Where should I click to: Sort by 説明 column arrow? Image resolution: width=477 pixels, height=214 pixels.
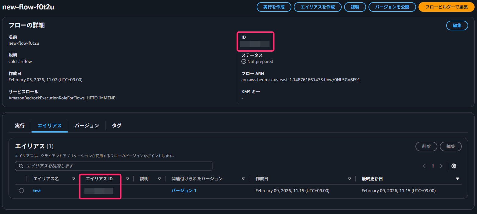(159, 179)
